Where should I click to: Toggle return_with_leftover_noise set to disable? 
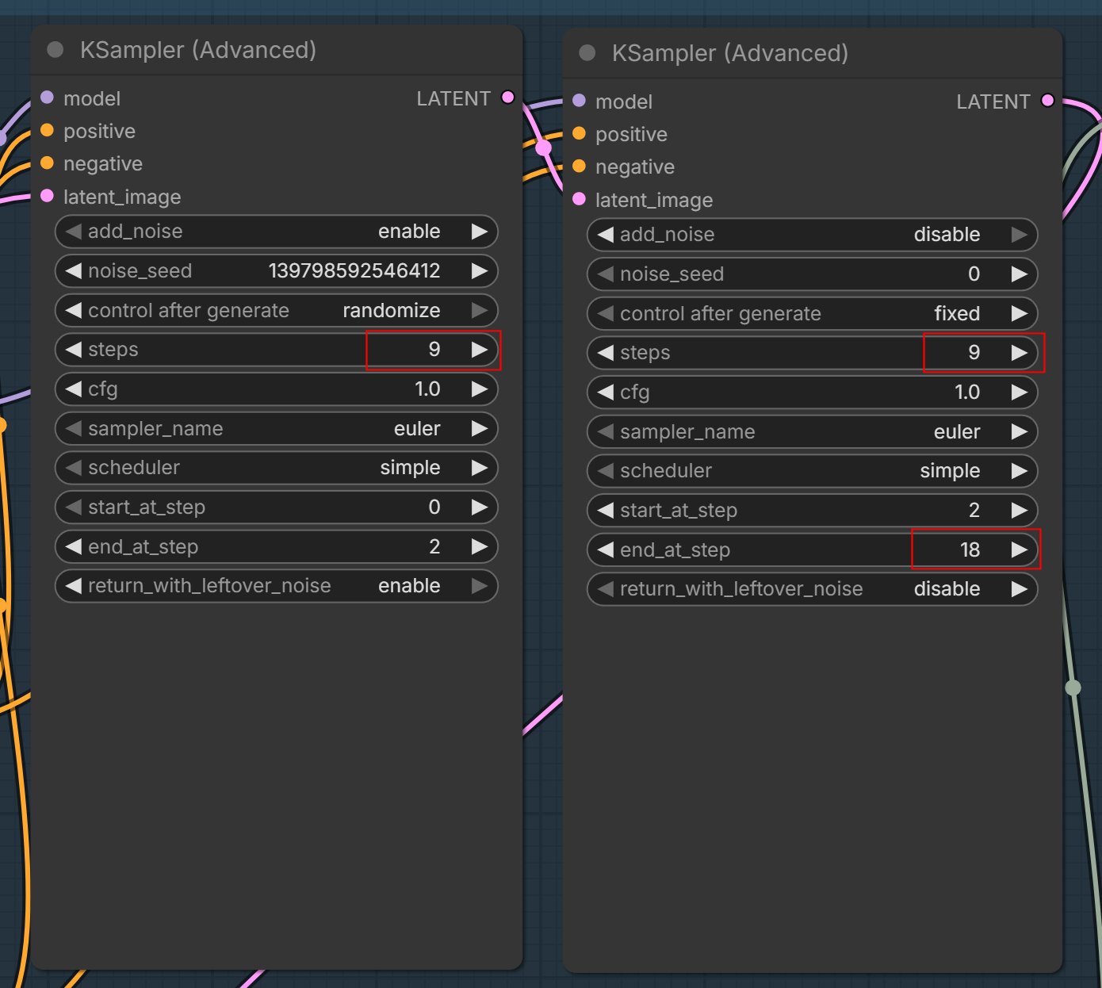(x=813, y=589)
